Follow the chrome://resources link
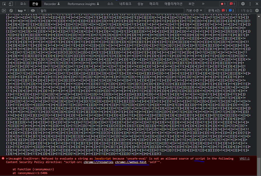Image resolution: width=261 pixels, height=176 pixels. pos(98,162)
